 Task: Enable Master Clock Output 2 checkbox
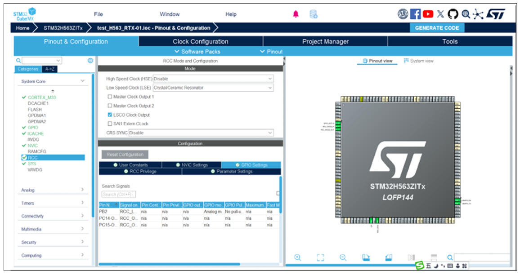110,106
